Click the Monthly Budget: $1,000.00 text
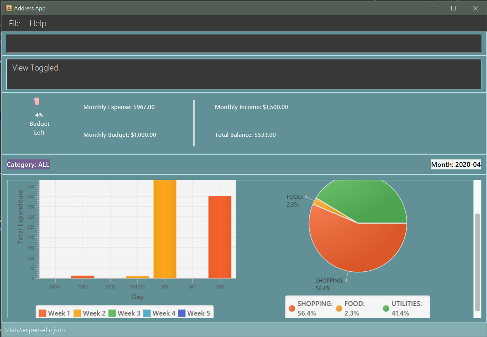This screenshot has width=487, height=337. coord(120,135)
